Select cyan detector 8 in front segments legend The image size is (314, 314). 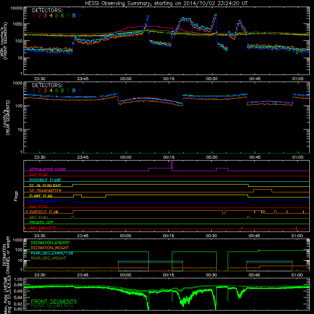[x=74, y=16]
